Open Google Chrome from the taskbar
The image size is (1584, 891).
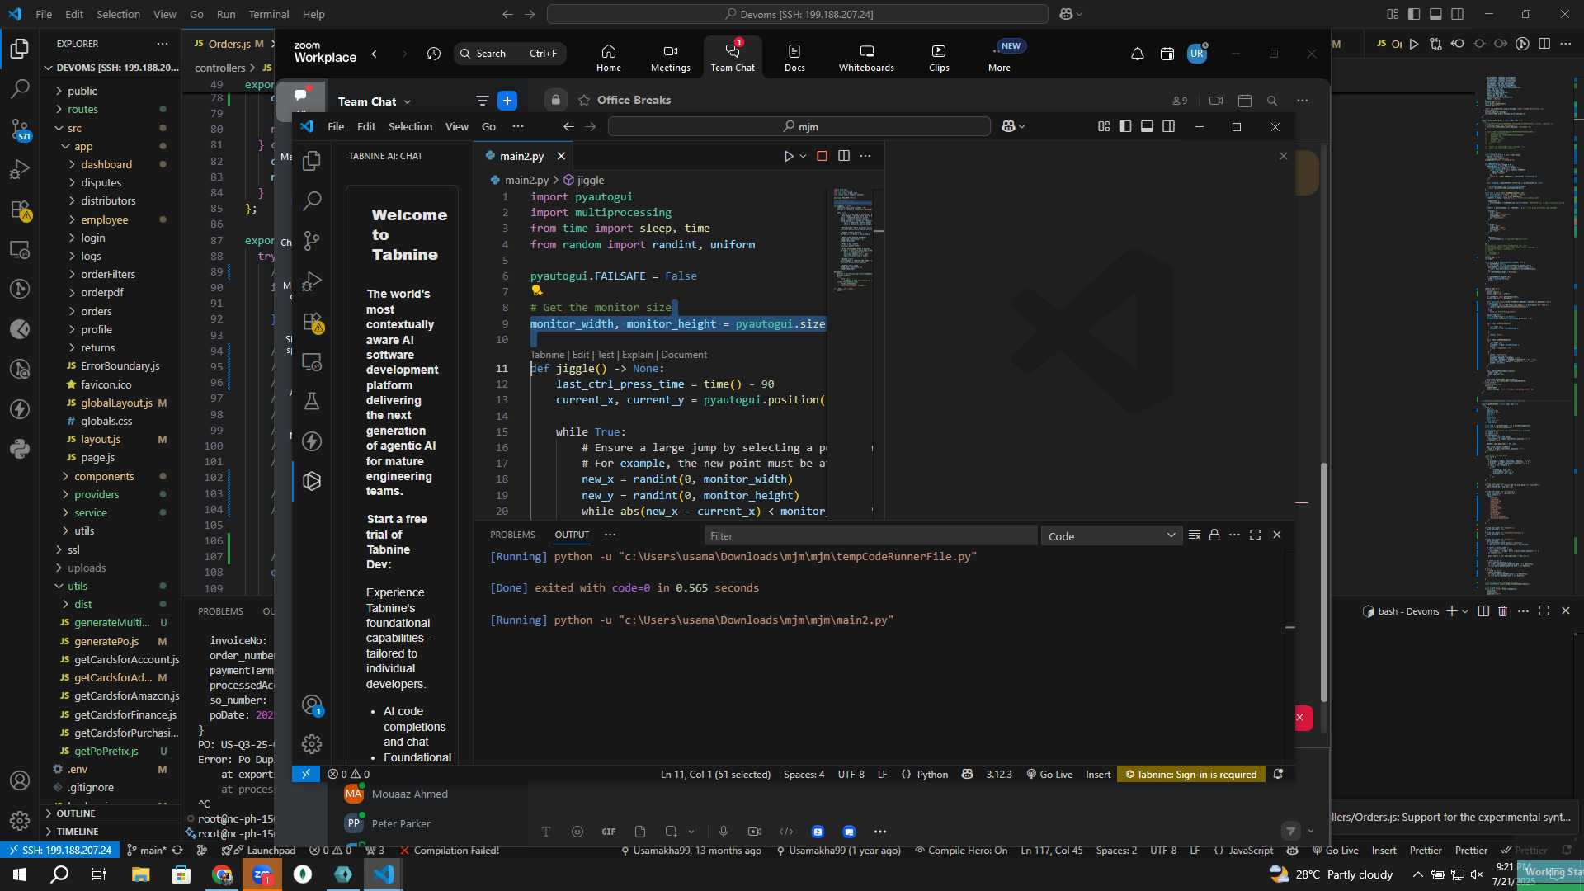222,874
